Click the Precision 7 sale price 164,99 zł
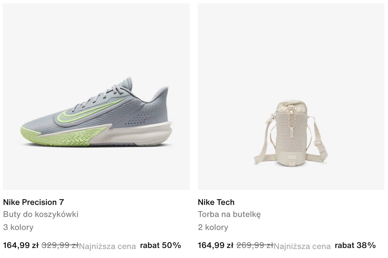This screenshot has height=258, width=388. pos(21,245)
